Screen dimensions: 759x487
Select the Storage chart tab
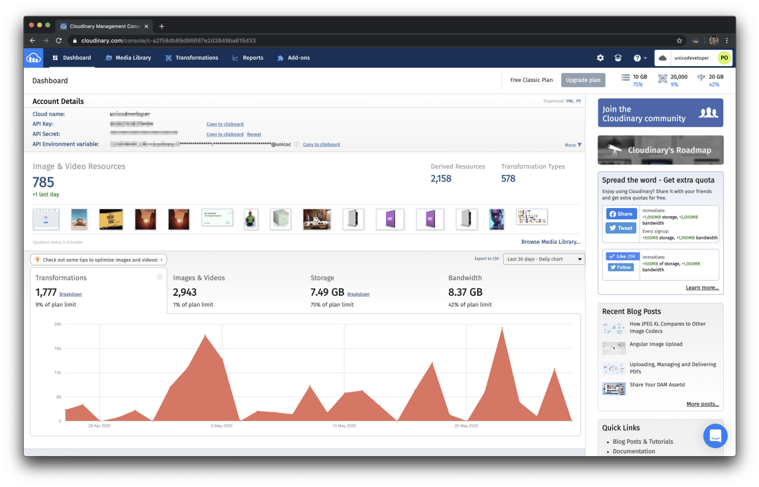click(x=374, y=291)
